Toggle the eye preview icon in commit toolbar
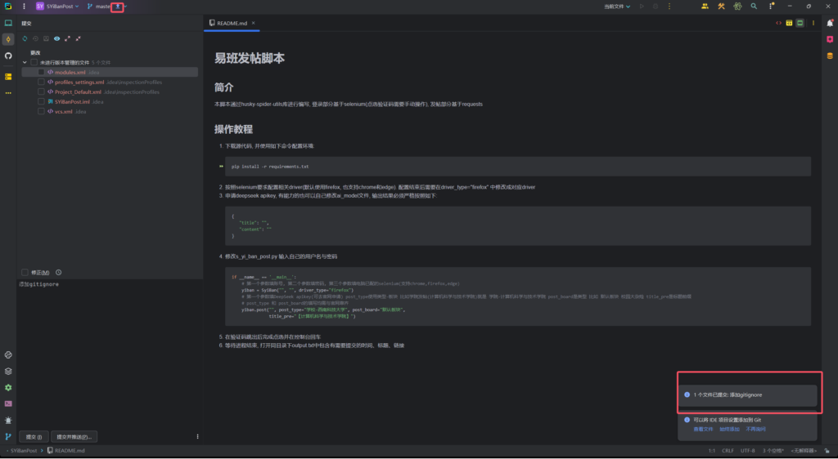Image resolution: width=838 pixels, height=459 pixels. pyautogui.click(x=56, y=38)
